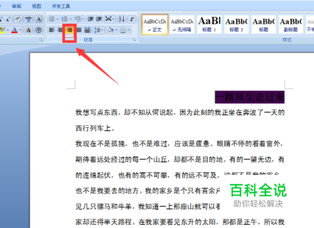
Task: Open the 段落 Paragraph dialog launcher
Action: point(134,39)
